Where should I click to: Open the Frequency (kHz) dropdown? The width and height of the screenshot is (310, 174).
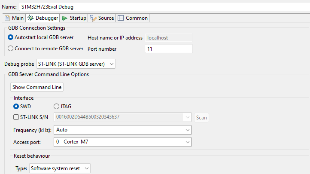122,130
